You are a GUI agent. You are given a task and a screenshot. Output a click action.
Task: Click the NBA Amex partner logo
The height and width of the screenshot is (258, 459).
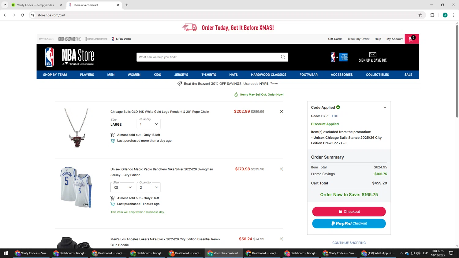[339, 57]
